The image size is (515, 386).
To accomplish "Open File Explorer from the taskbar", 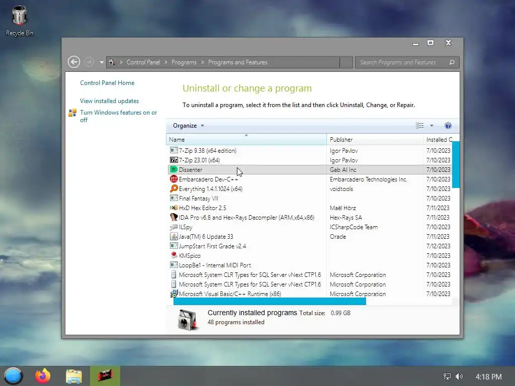I will pos(74,376).
